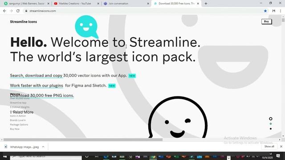Close the Marbles Creations YouTube tab

tap(98, 4)
